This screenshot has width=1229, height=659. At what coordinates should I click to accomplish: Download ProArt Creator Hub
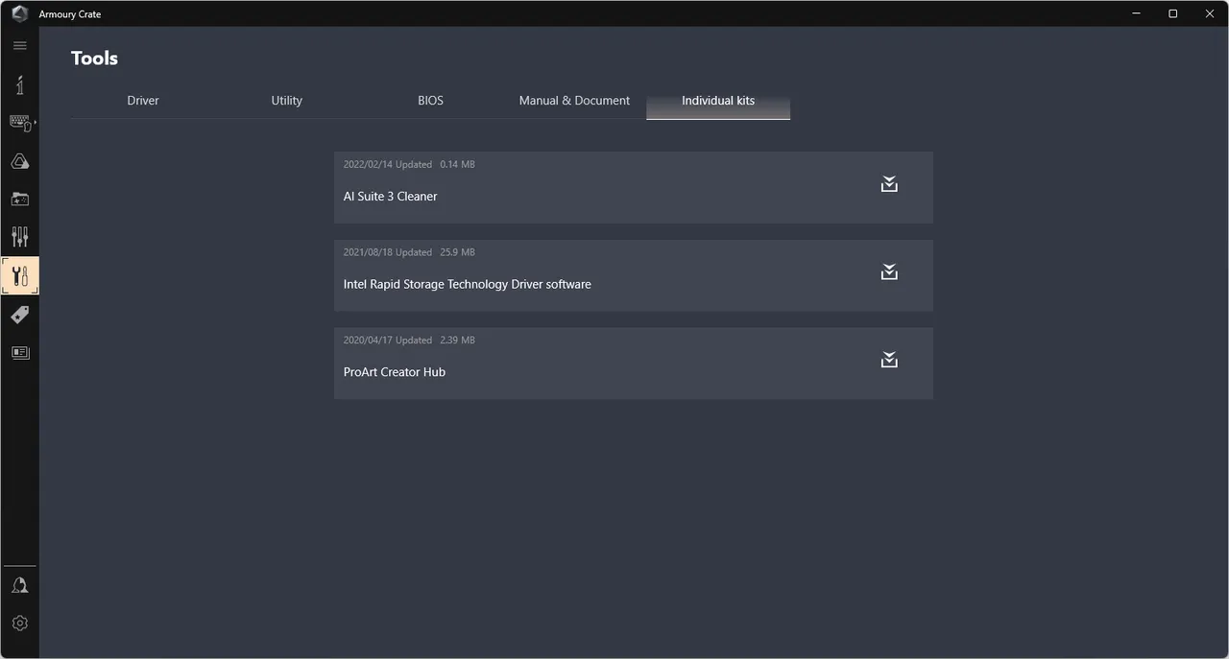pyautogui.click(x=889, y=360)
